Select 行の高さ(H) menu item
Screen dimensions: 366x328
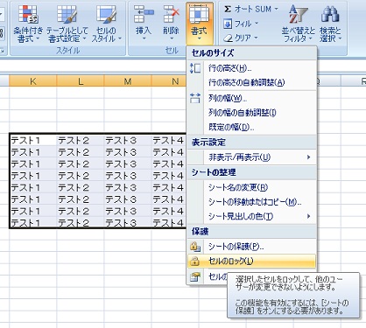[251, 68]
